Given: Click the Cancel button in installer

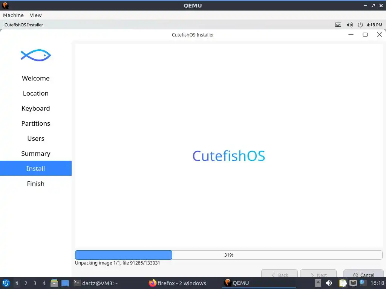Looking at the screenshot, I should (364, 274).
